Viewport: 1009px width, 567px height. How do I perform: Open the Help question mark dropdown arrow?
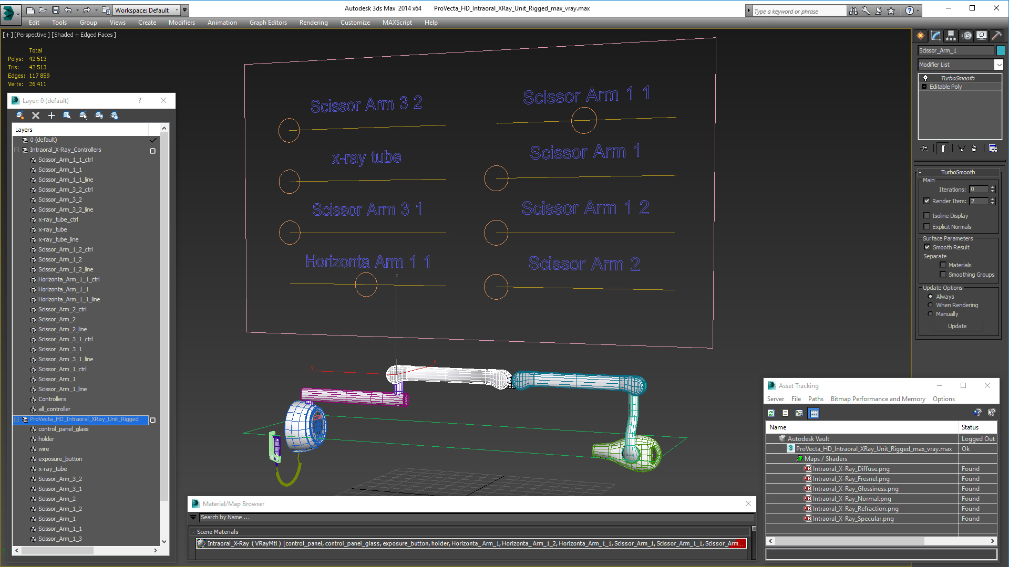pyautogui.click(x=918, y=10)
